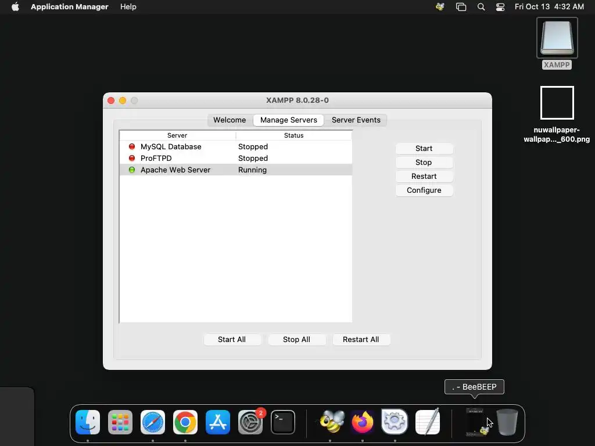Select the MySQL Database row

236,146
